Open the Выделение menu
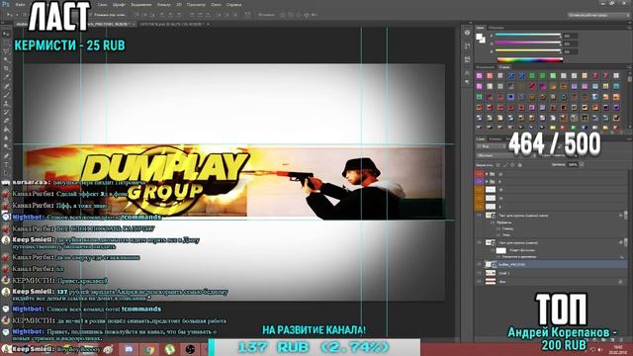The width and height of the screenshot is (633, 356). point(140,4)
